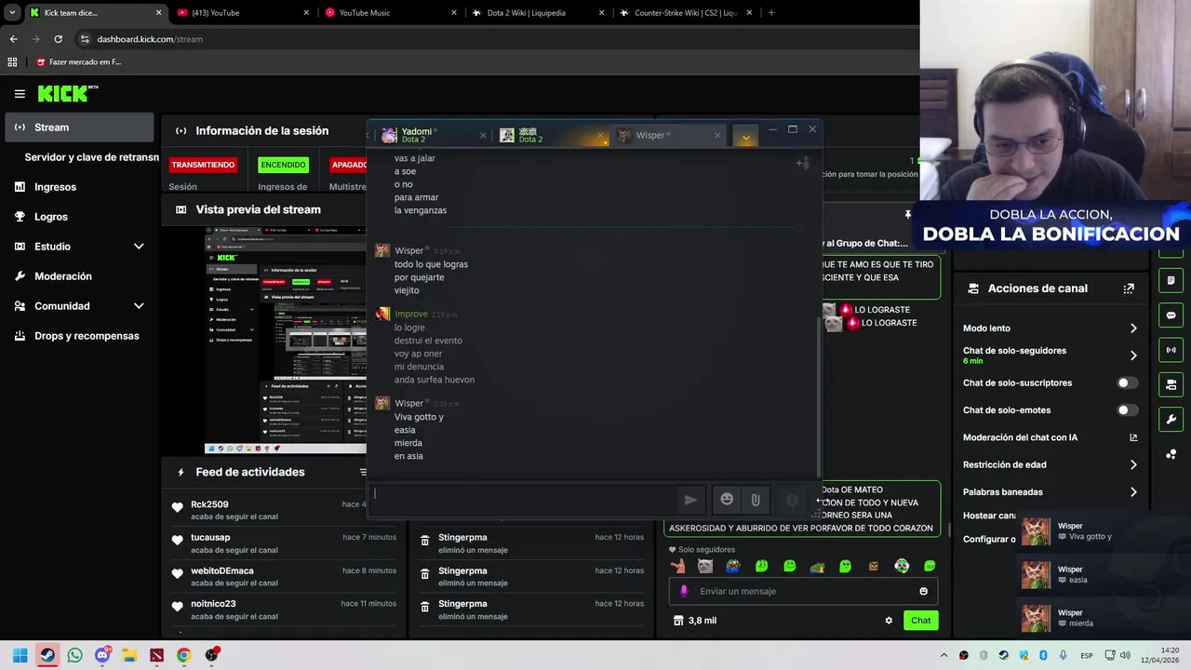Select the white cat emote
This screenshot has height=670, width=1191.
pyautogui.click(x=705, y=566)
